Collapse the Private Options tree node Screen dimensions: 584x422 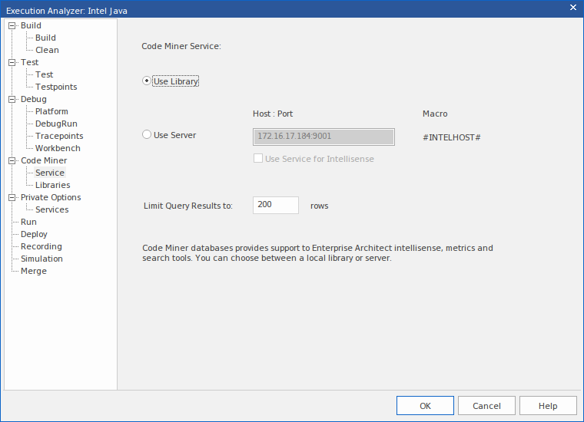pos(12,197)
